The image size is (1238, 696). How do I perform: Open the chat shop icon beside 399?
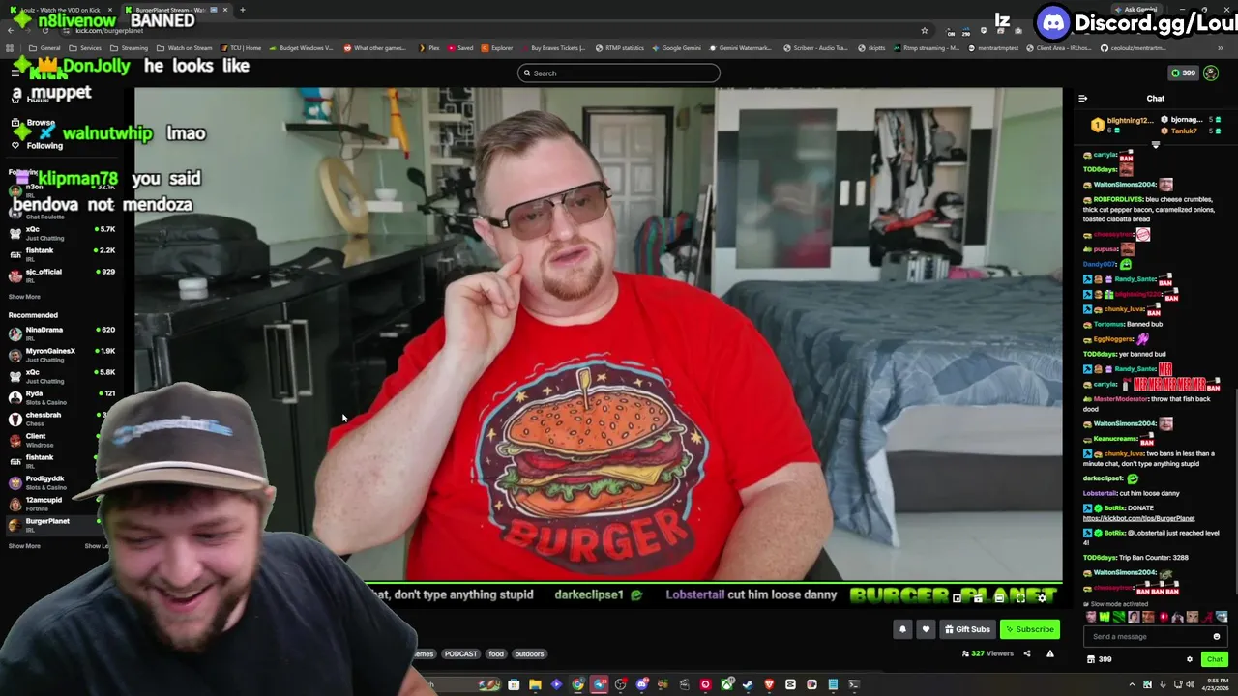click(1091, 659)
